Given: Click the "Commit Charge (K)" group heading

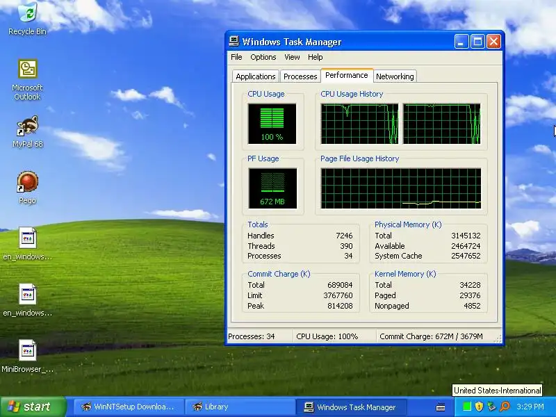Looking at the screenshot, I should tap(279, 274).
